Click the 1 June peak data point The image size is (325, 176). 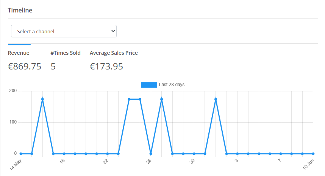tap(216, 99)
